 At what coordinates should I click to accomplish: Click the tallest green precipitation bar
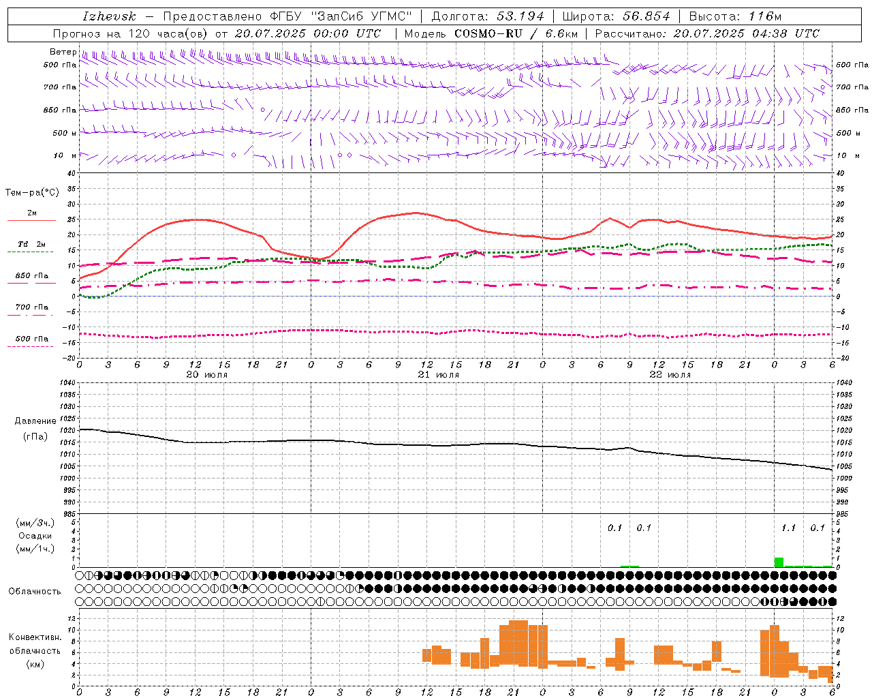coord(779,562)
